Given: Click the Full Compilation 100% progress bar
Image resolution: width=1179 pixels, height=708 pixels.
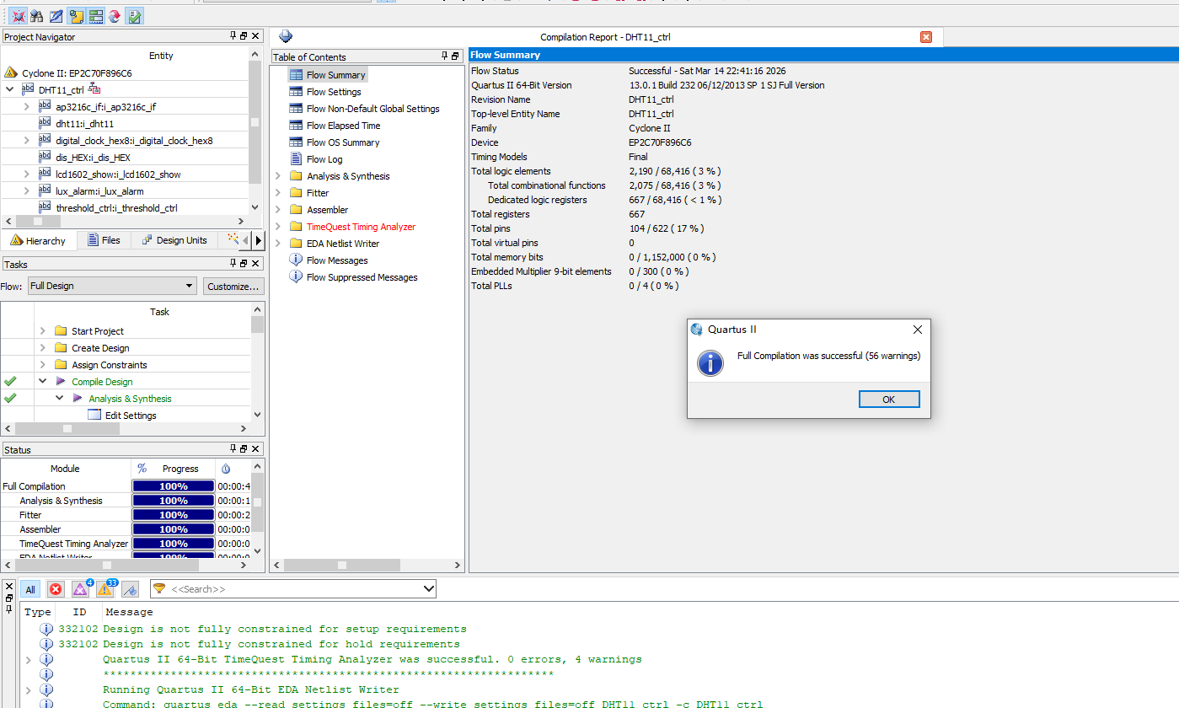Looking at the screenshot, I should (174, 486).
